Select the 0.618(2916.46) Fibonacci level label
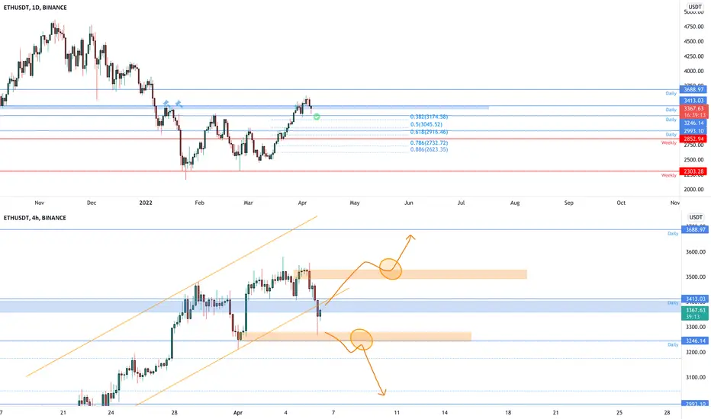 [429, 133]
